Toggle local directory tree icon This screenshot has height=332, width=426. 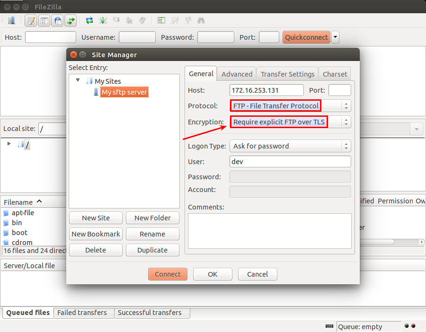[x=44, y=20]
